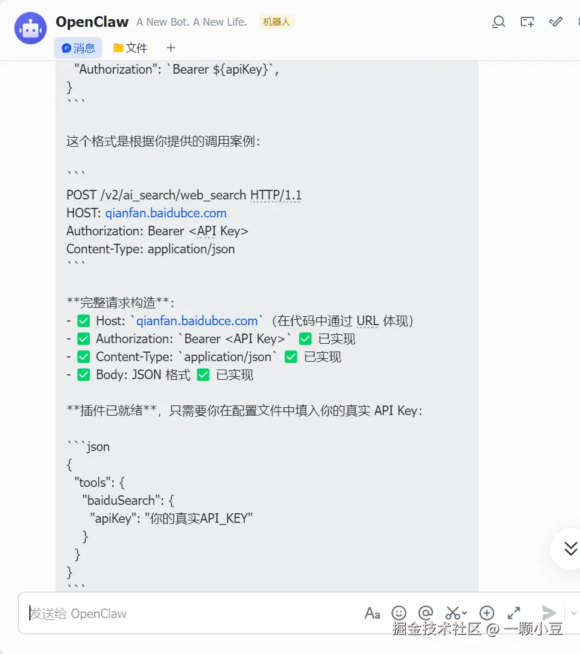Viewport: 580px width, 654px height.
Task: Open the scissors screenshot options chevron
Action: click(x=464, y=613)
